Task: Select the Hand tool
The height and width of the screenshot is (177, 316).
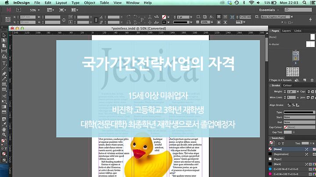Action: [4, 129]
